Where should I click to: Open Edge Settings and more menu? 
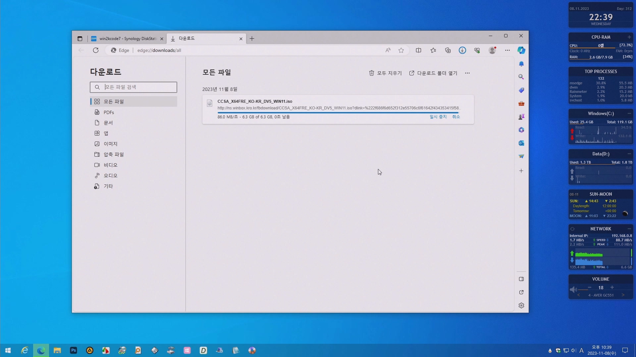[x=507, y=50]
